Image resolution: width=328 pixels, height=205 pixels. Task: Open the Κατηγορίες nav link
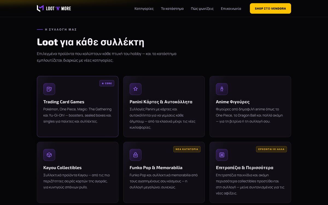(144, 8)
